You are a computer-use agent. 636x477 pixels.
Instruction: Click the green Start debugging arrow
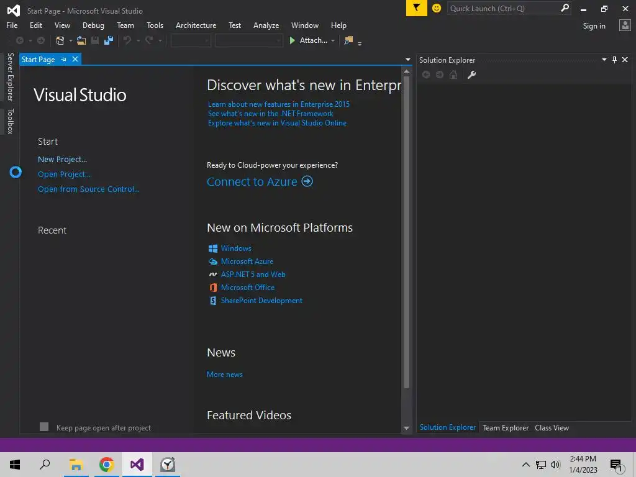pyautogui.click(x=292, y=40)
